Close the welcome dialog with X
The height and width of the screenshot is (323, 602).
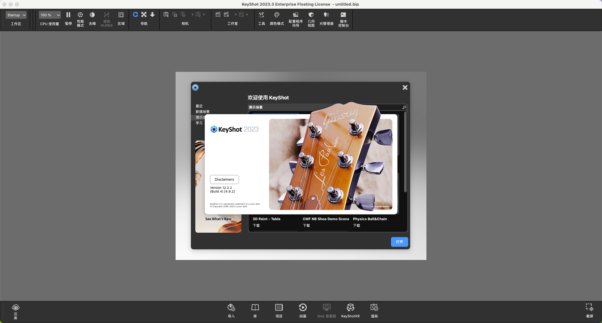click(405, 87)
